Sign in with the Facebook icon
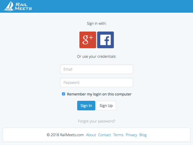 click(106, 40)
